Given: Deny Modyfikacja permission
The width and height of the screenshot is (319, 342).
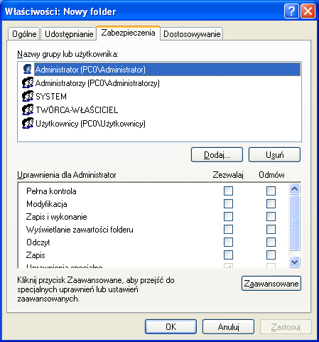Looking at the screenshot, I should click(x=271, y=203).
